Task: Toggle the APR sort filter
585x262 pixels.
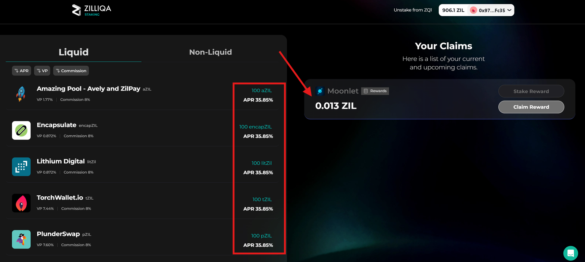Action: (x=21, y=70)
